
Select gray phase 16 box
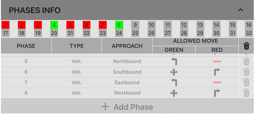pyautogui.click(x=249, y=25)
